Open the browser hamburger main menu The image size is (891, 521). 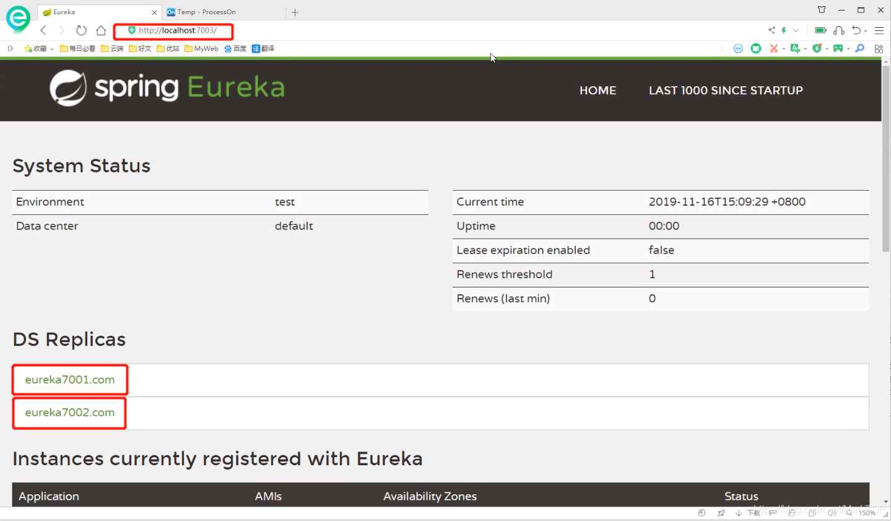point(879,30)
